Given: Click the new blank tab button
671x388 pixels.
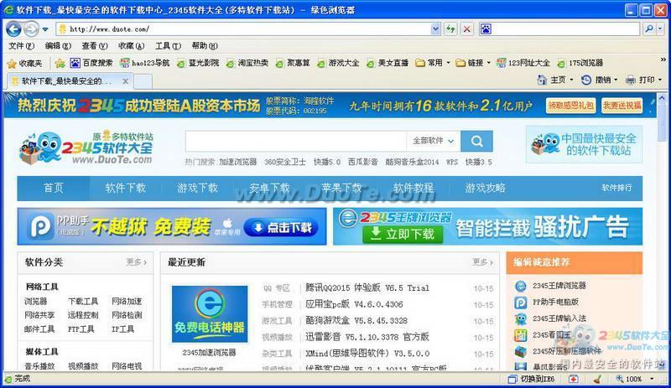Looking at the screenshot, I should pyautogui.click(x=143, y=81).
